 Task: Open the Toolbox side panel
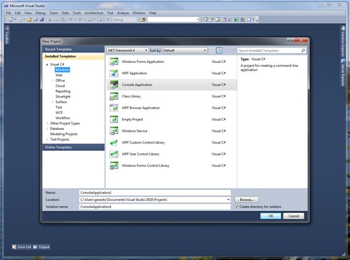pos(7,34)
